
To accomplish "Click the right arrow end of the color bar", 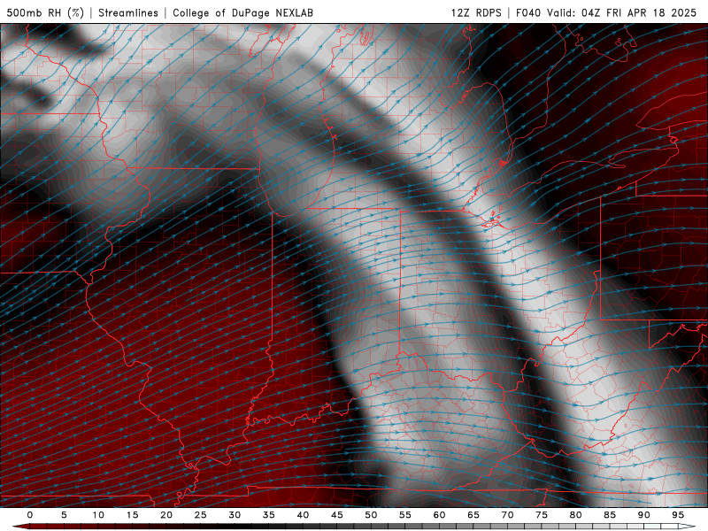I will pos(688,527).
